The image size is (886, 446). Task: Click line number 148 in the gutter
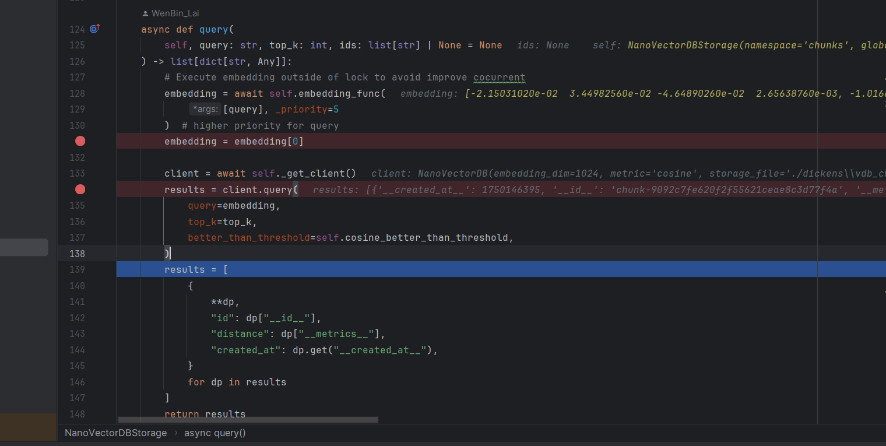click(77, 414)
